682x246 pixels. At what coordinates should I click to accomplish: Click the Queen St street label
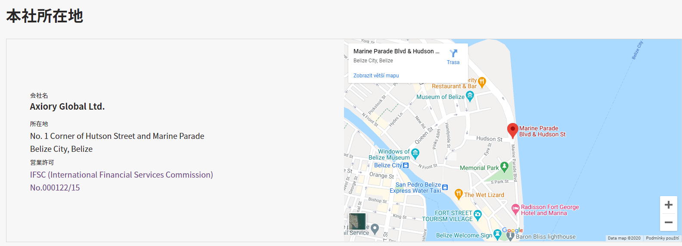coord(424,135)
